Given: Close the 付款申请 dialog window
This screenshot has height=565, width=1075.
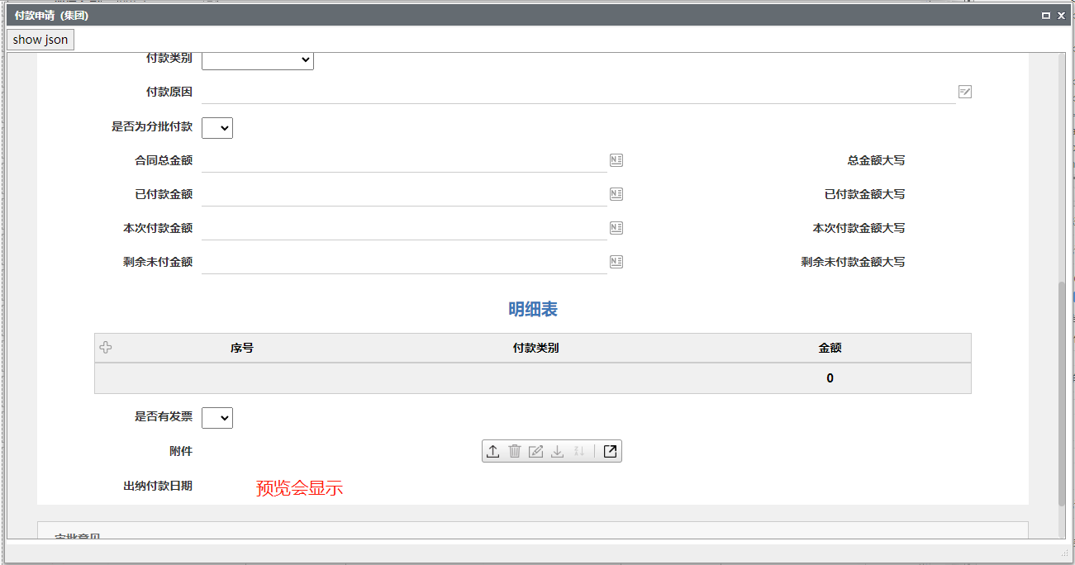Looking at the screenshot, I should 1062,16.
